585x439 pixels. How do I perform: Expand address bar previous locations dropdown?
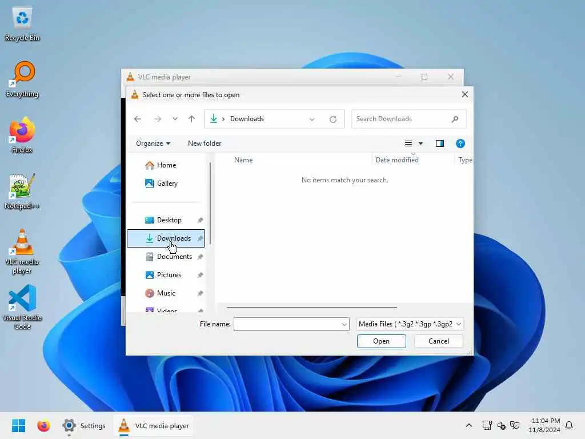tap(312, 119)
